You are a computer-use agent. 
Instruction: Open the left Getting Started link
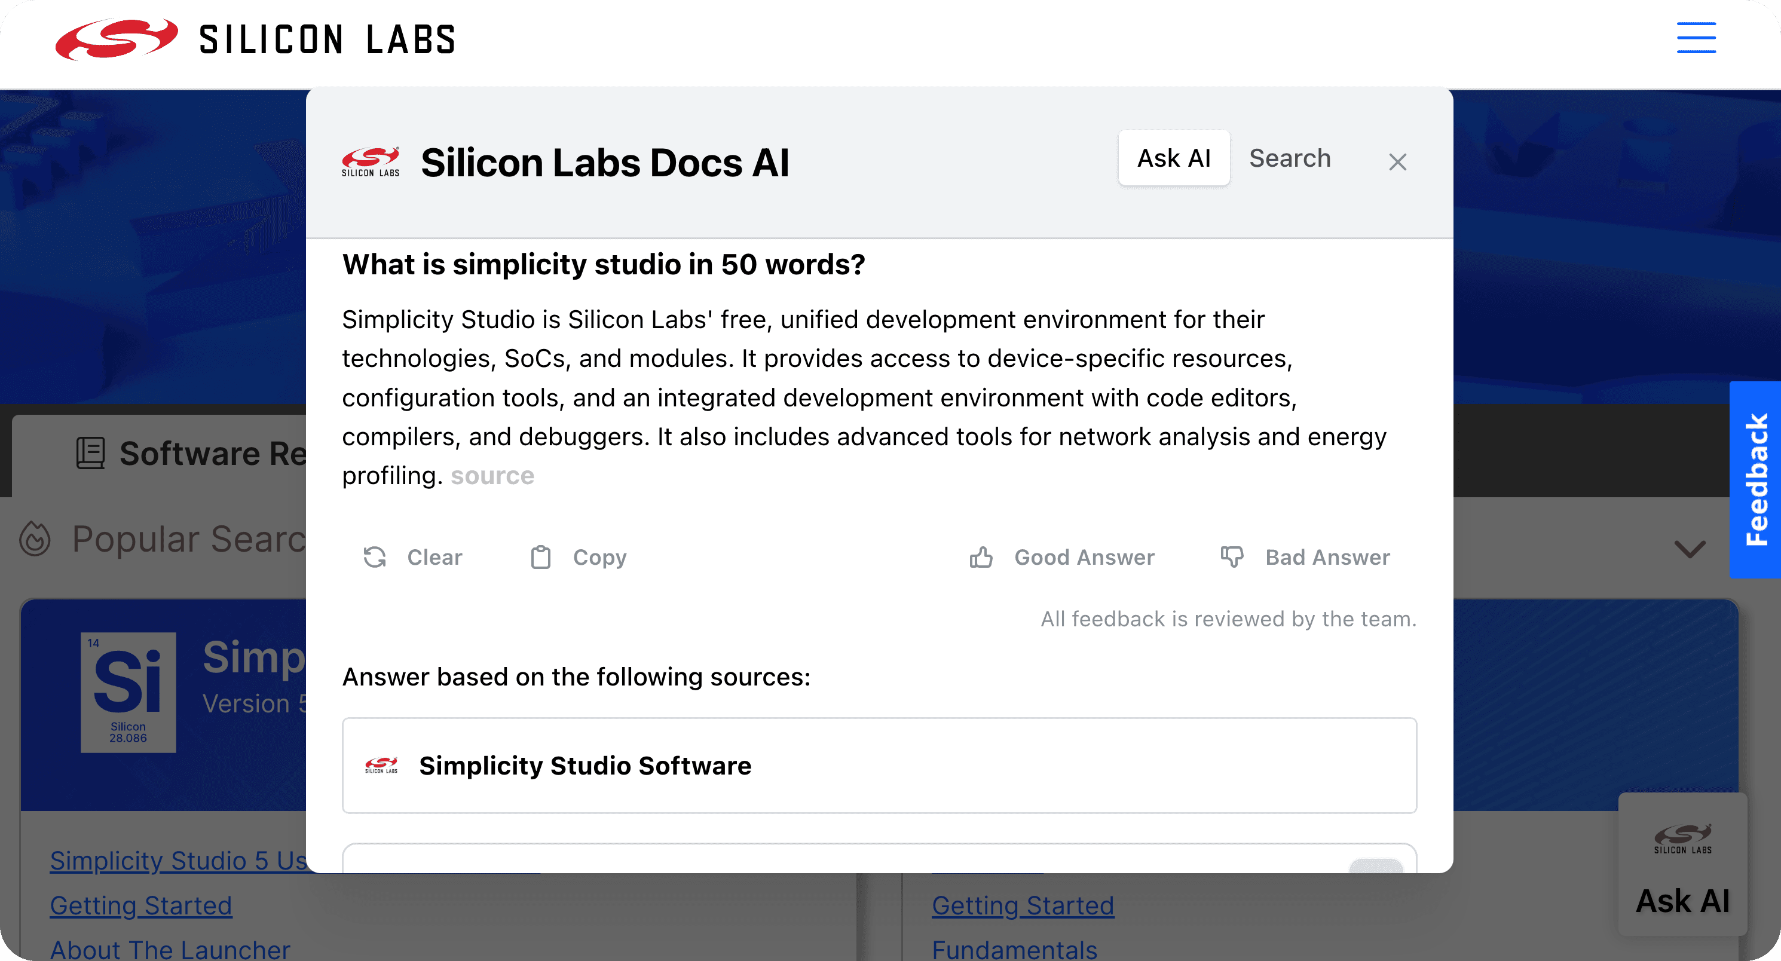tap(141, 905)
